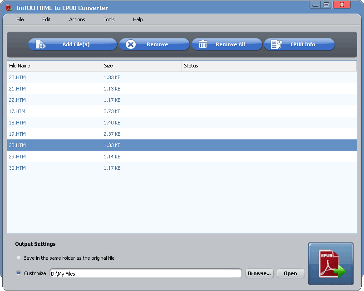The image size is (364, 291).
Task: Open the File menu
Action: (x=20, y=19)
